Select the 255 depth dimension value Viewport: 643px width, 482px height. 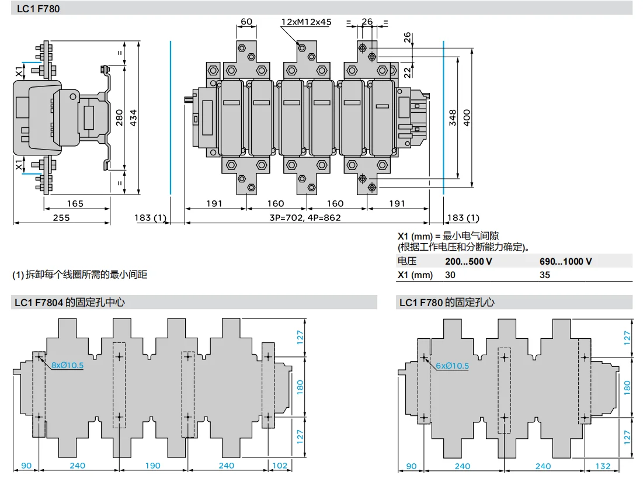coord(61,218)
